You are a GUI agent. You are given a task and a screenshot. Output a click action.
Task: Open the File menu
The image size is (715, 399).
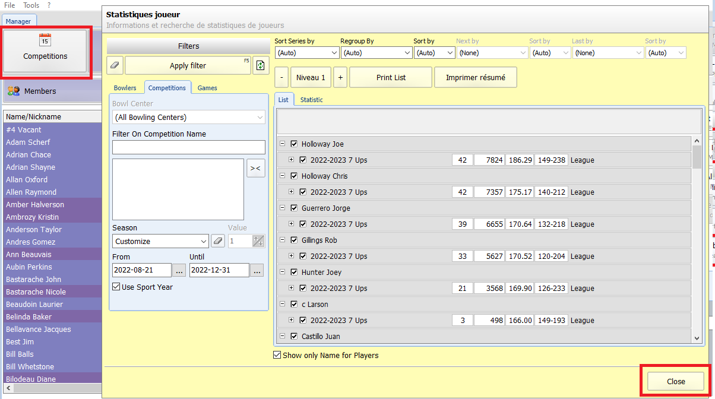10,5
